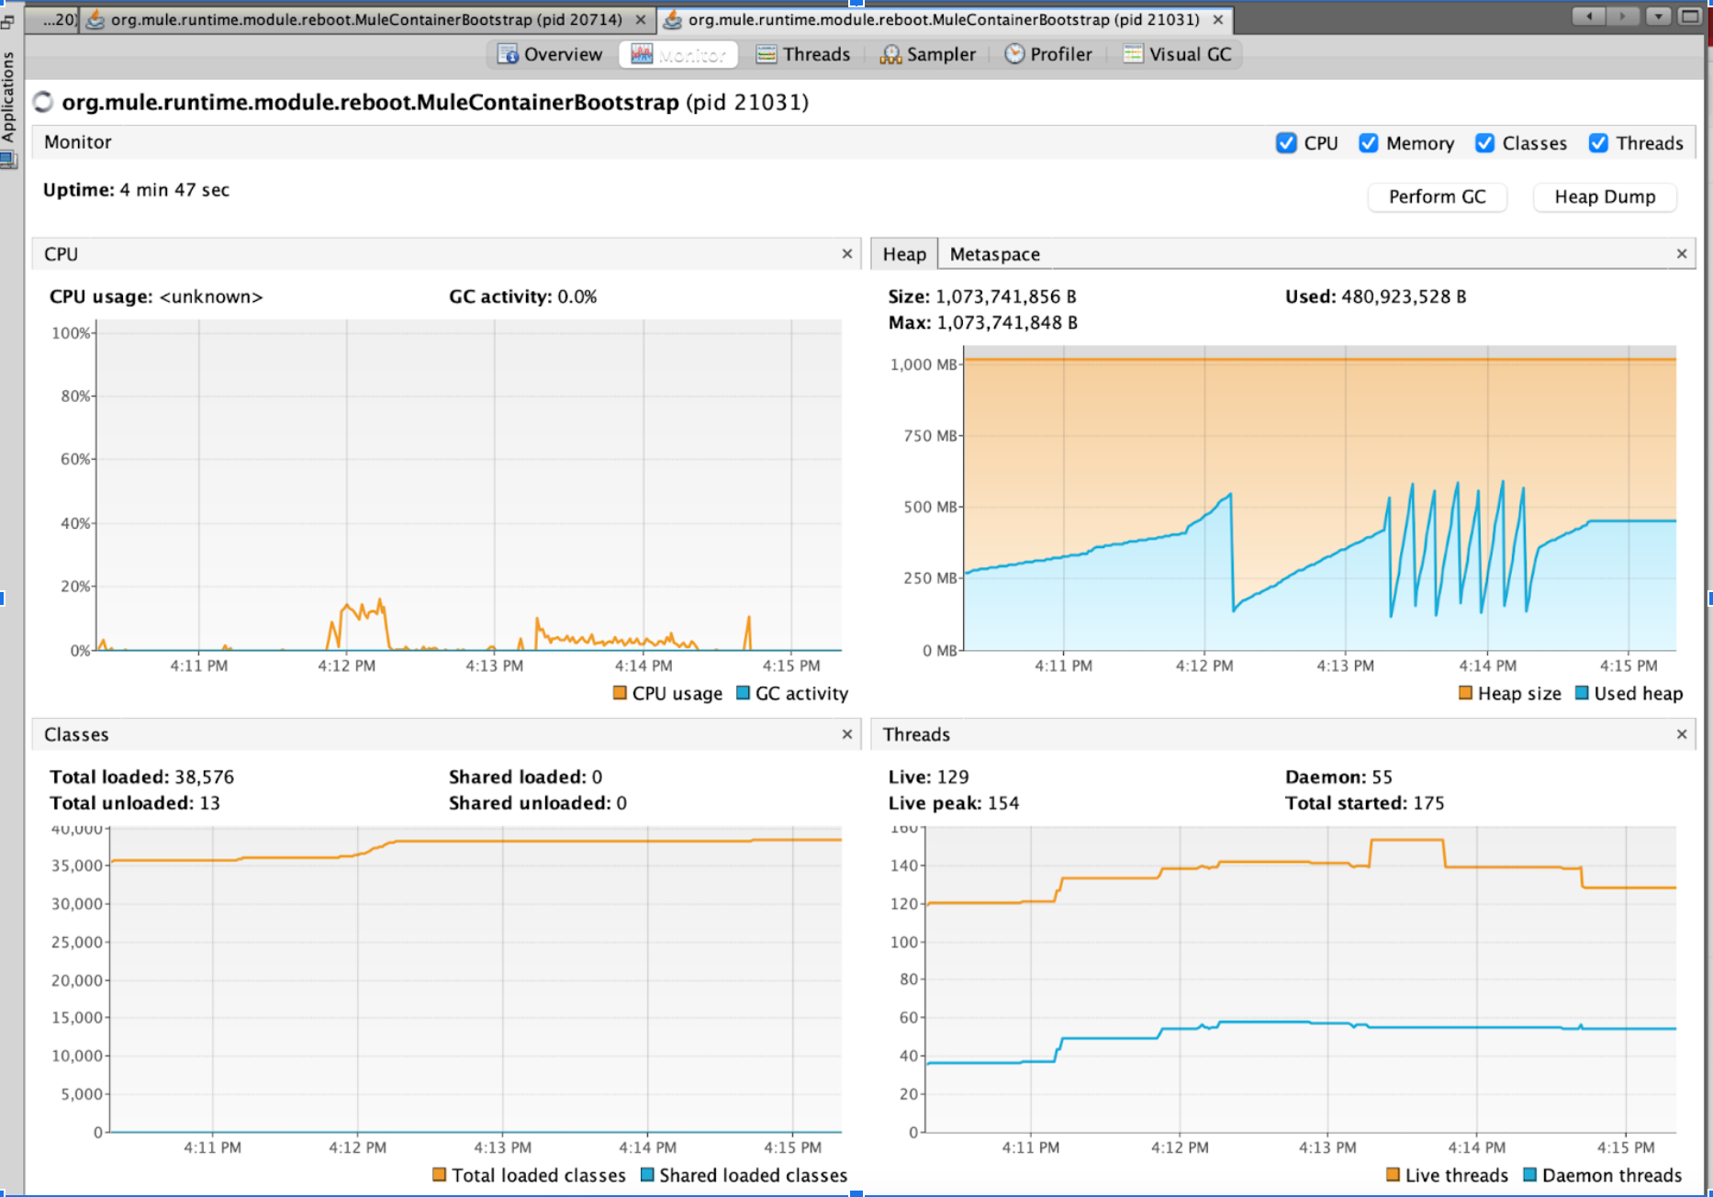This screenshot has height=1197, width=1713.
Task: Click Java icon on pid 20714 tab
Action: tap(95, 19)
